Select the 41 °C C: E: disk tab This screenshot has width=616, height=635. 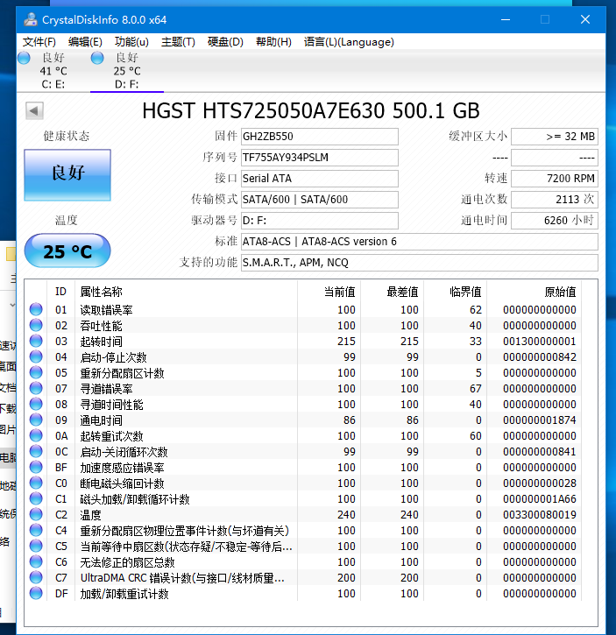tap(53, 71)
